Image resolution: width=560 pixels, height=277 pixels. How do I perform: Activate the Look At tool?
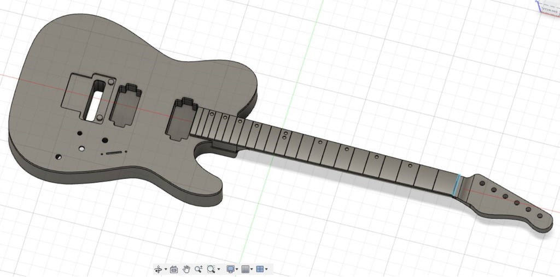click(x=174, y=269)
